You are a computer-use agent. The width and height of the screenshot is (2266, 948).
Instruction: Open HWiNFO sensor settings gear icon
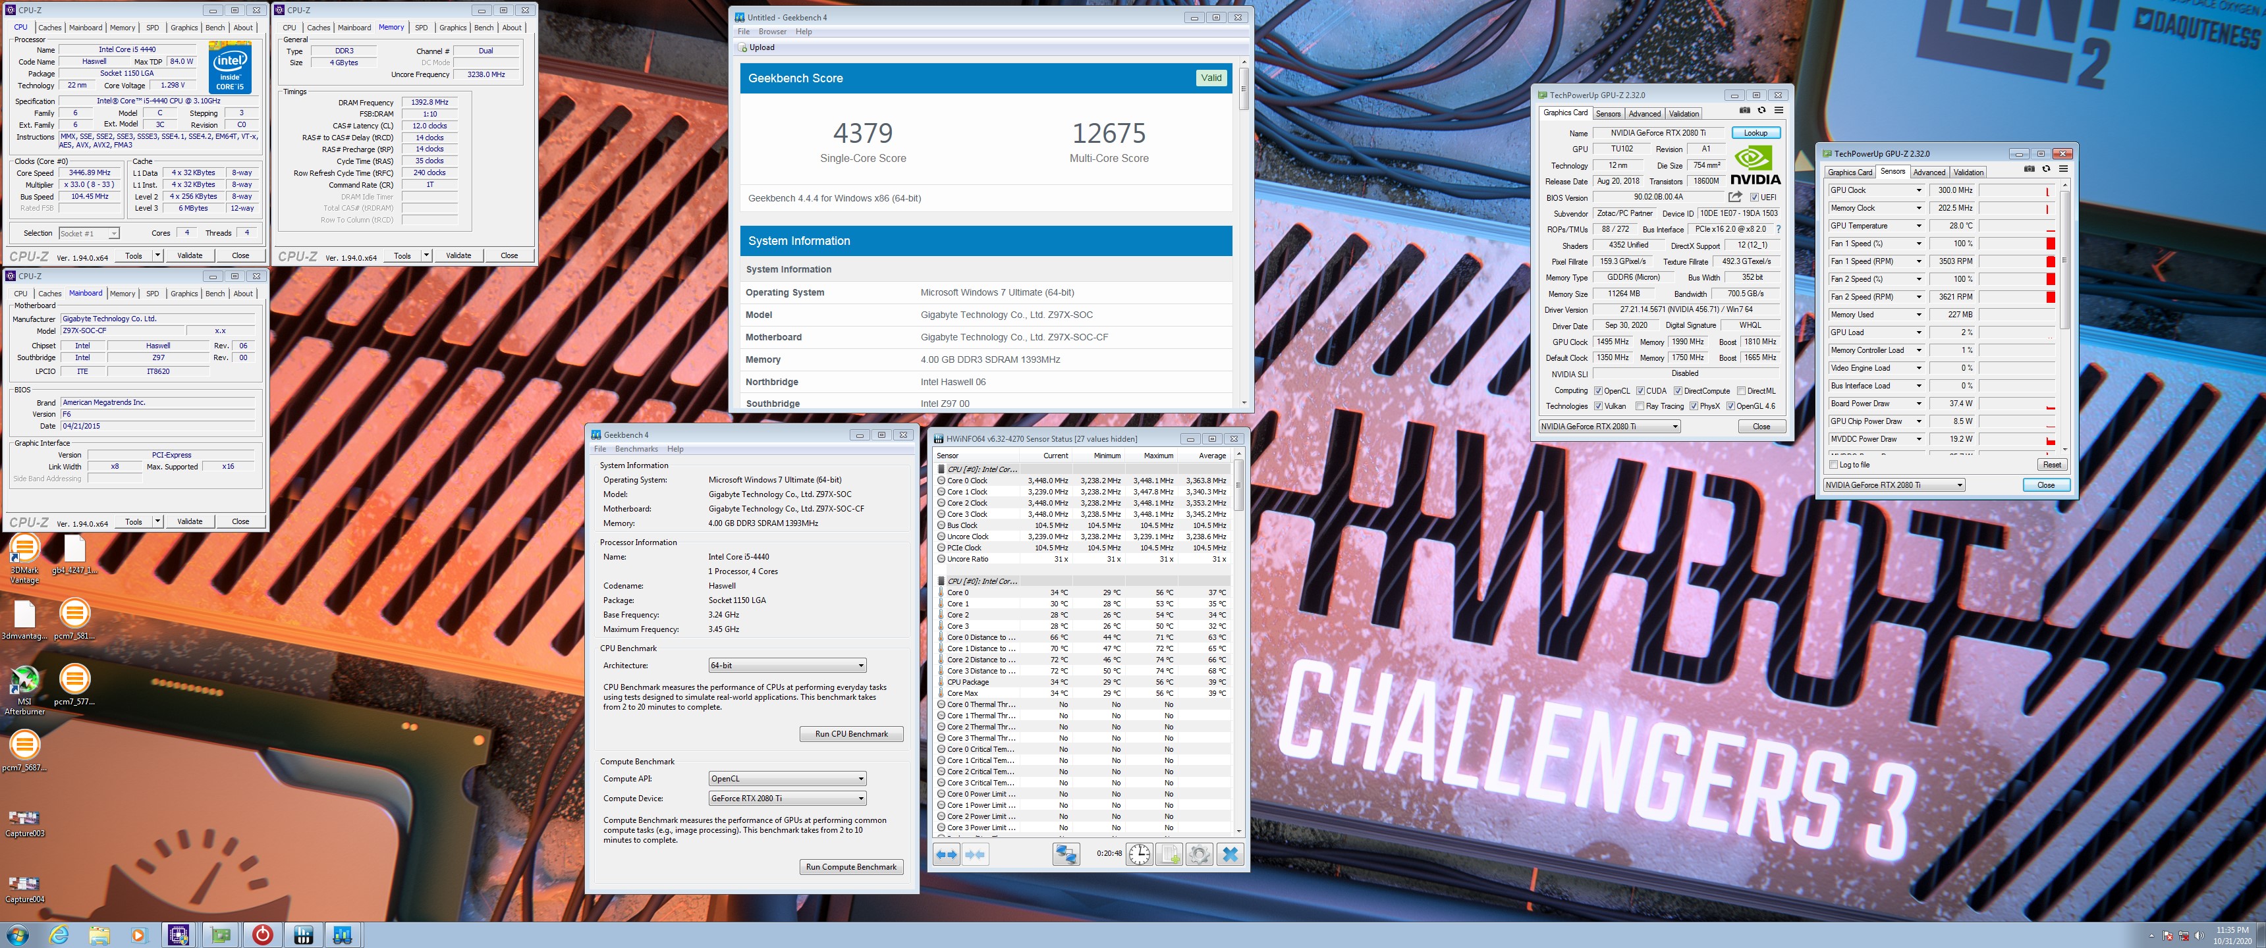(x=1199, y=854)
